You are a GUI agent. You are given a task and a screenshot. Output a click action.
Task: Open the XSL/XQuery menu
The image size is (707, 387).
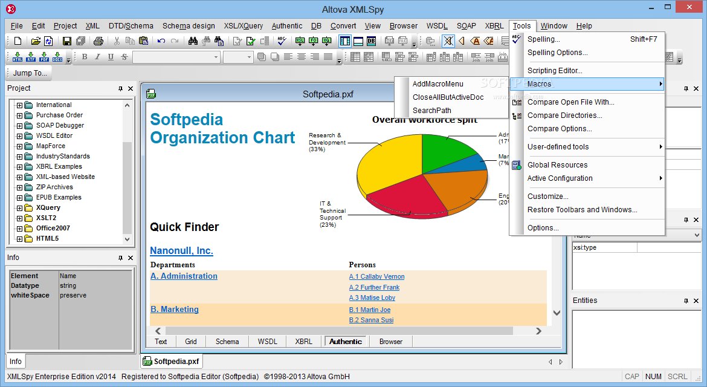pyautogui.click(x=244, y=26)
